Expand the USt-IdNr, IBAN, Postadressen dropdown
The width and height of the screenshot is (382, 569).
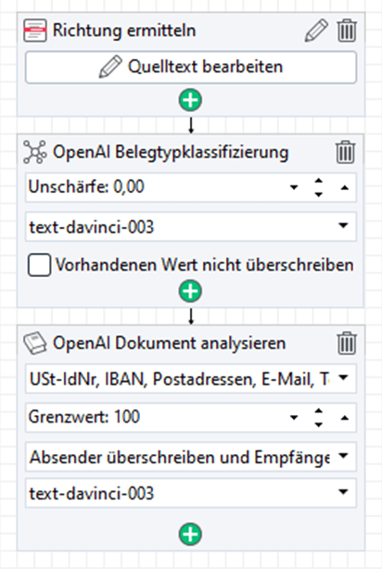pos(191,379)
